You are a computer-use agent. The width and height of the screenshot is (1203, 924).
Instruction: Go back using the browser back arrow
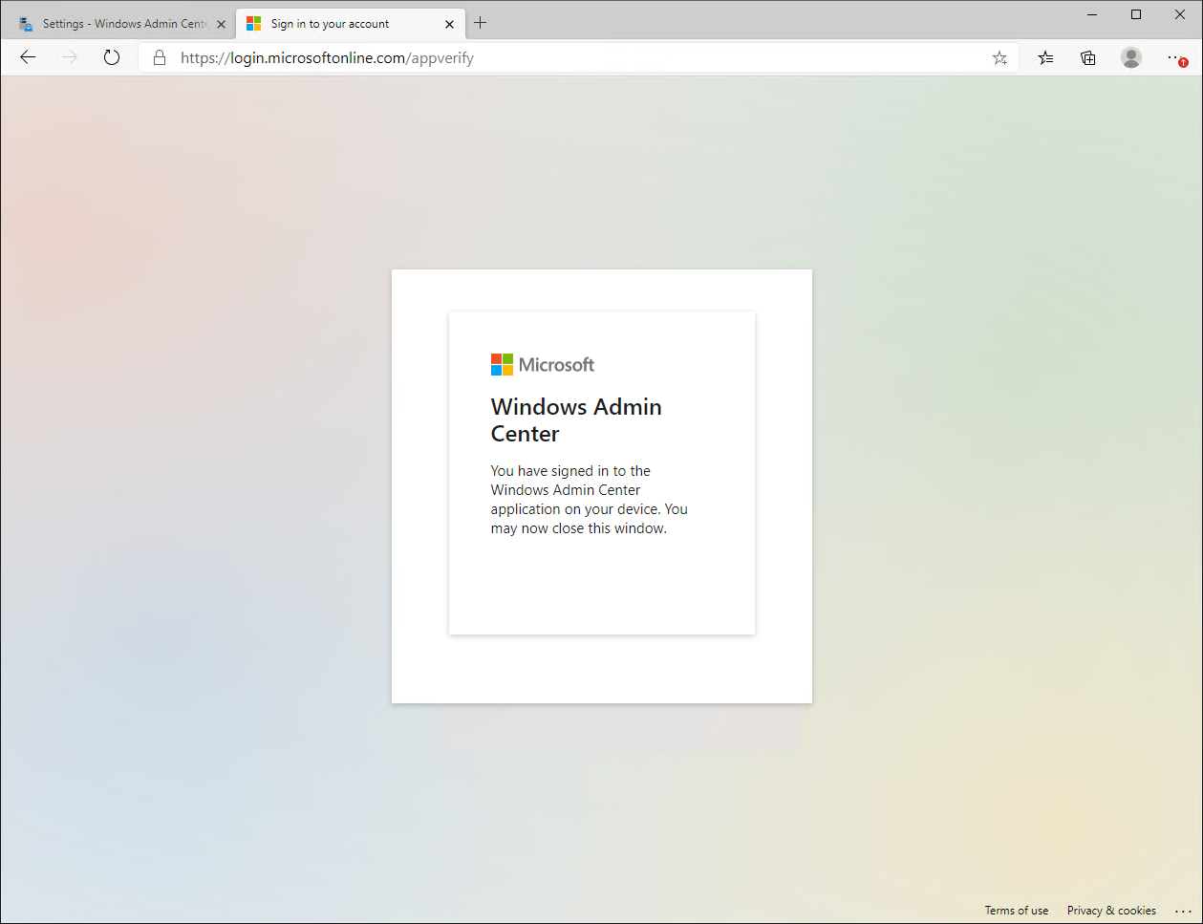pos(28,57)
